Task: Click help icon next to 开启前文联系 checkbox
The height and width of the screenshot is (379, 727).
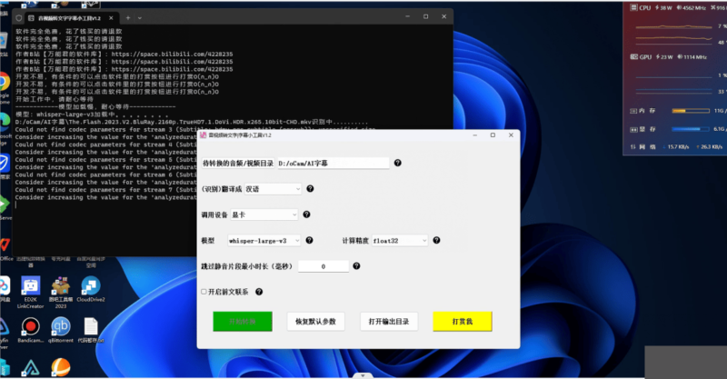Action: click(x=259, y=292)
